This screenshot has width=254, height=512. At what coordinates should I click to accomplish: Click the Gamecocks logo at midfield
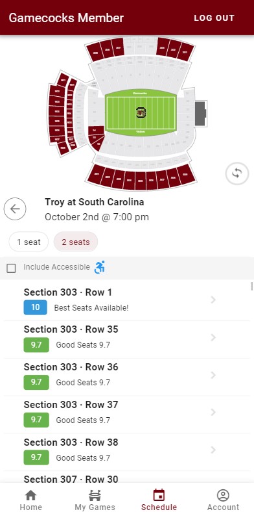(x=141, y=112)
